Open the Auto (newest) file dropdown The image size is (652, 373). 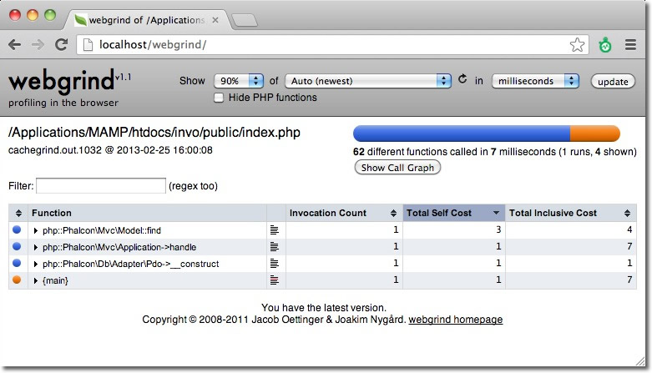(x=368, y=81)
